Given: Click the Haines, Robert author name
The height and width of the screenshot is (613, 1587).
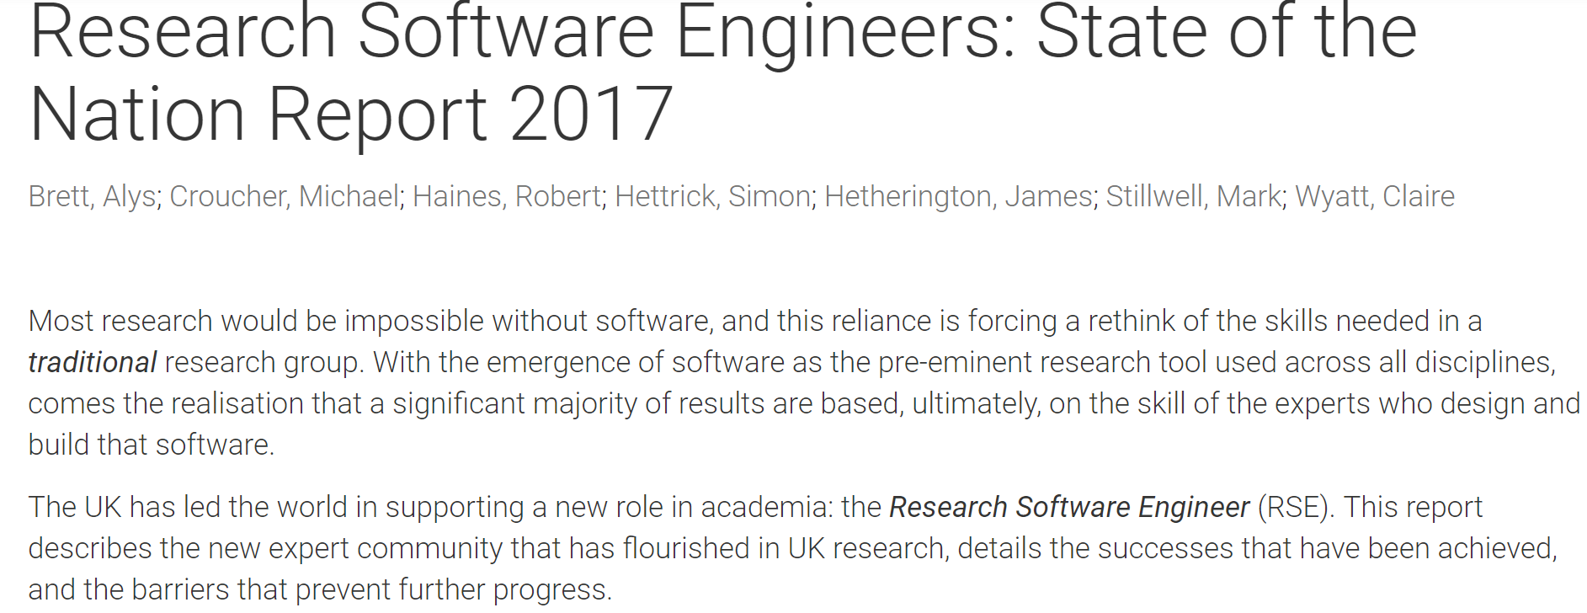Looking at the screenshot, I should (507, 196).
